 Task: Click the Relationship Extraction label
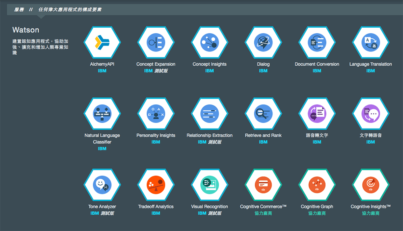coord(210,135)
